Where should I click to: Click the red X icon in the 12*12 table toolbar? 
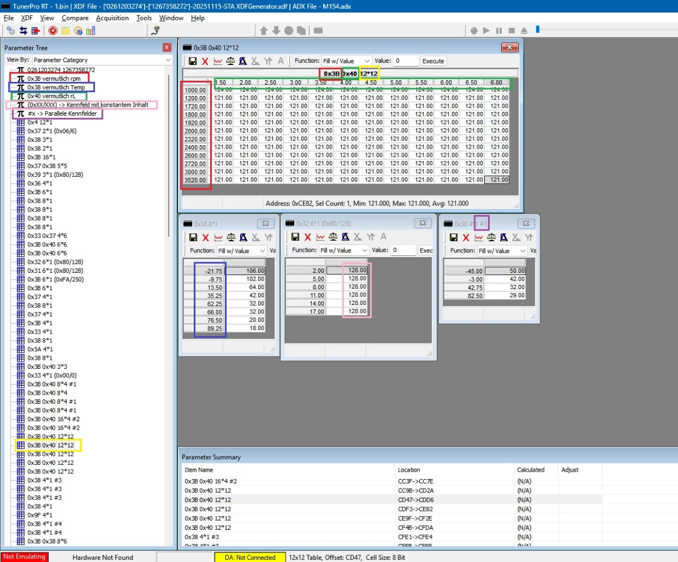[x=205, y=61]
